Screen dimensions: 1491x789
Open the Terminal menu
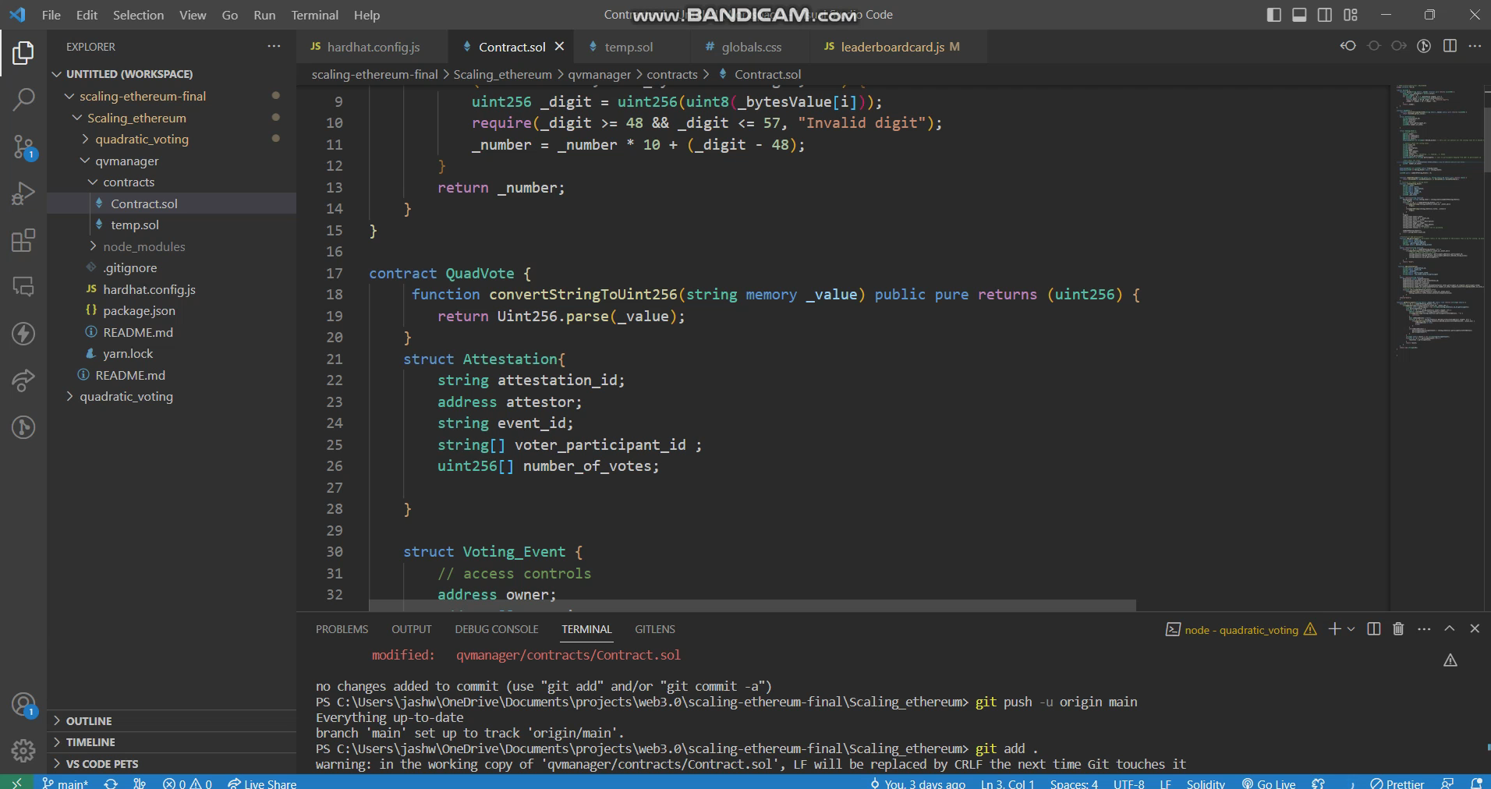[314, 15]
